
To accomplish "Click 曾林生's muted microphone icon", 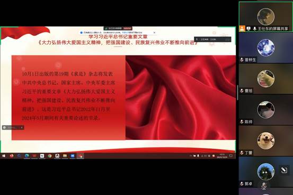I will 242,60.
